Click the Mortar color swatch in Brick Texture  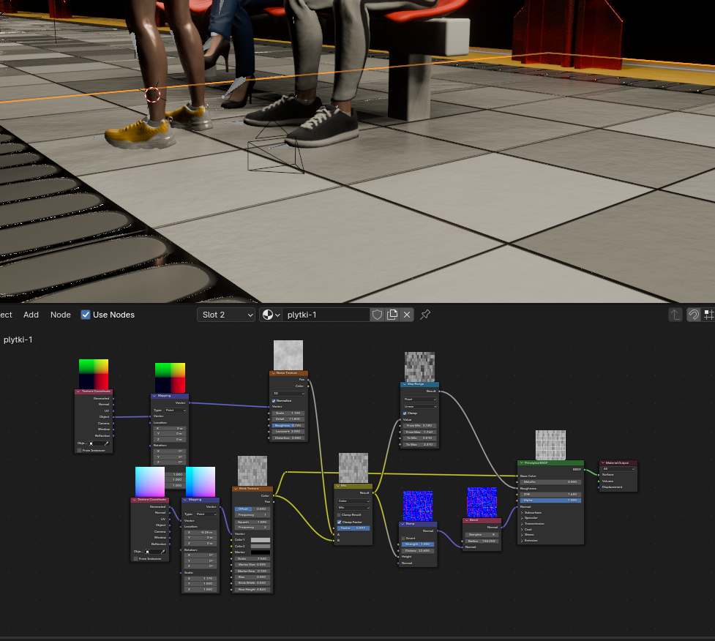[x=261, y=552]
